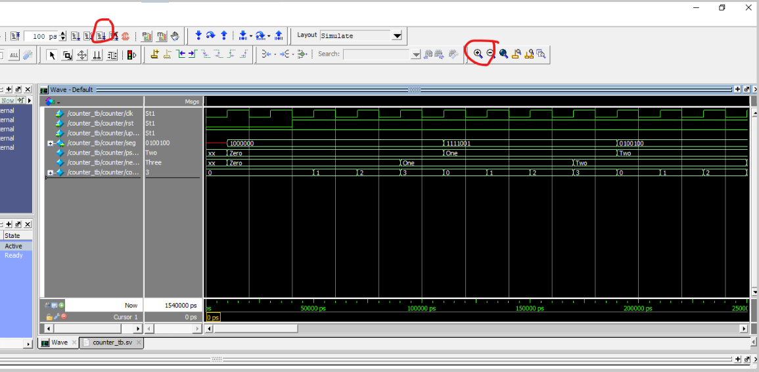Select the /counter_tb/counter/clk signal
Screen dimensions: 759x372
(x=99, y=113)
